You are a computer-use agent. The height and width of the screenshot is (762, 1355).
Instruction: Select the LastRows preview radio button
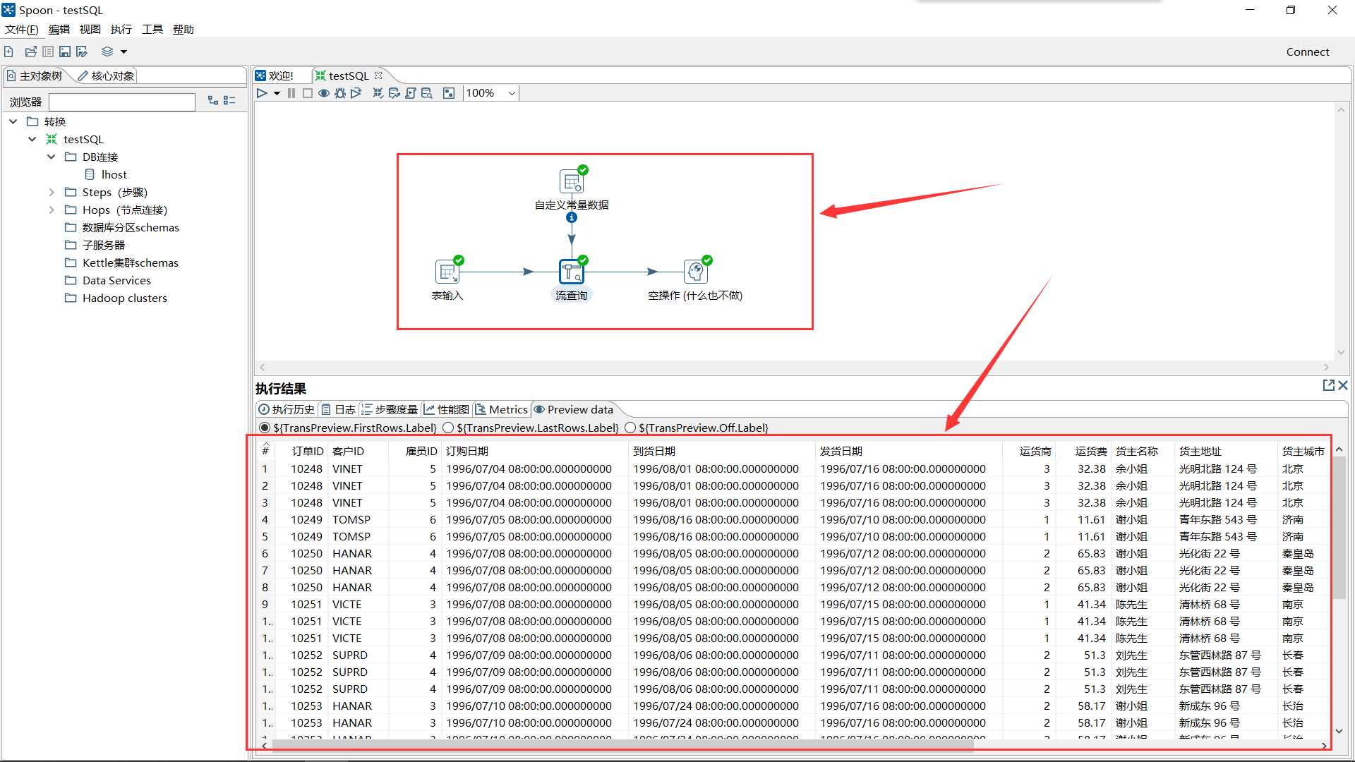coord(448,428)
